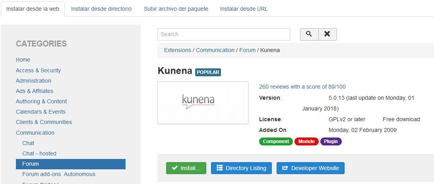Focus the Search input field
This screenshot has width=434, height=184.
tap(224, 34)
